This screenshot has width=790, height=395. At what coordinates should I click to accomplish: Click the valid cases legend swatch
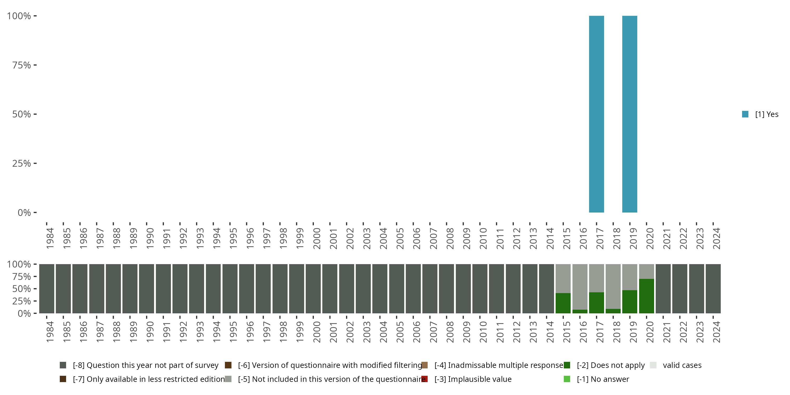(653, 365)
